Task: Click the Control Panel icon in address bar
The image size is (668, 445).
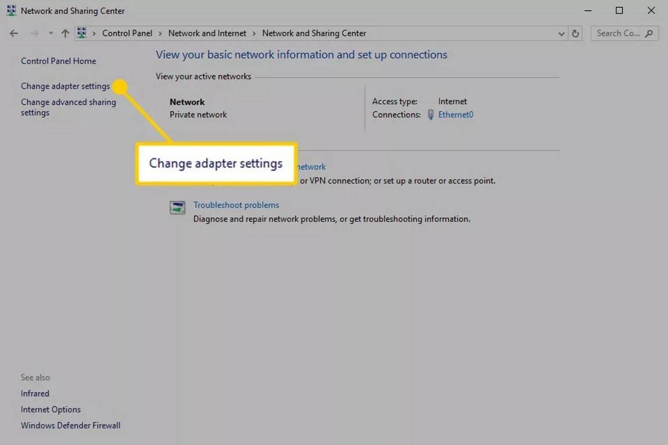Action: point(82,33)
